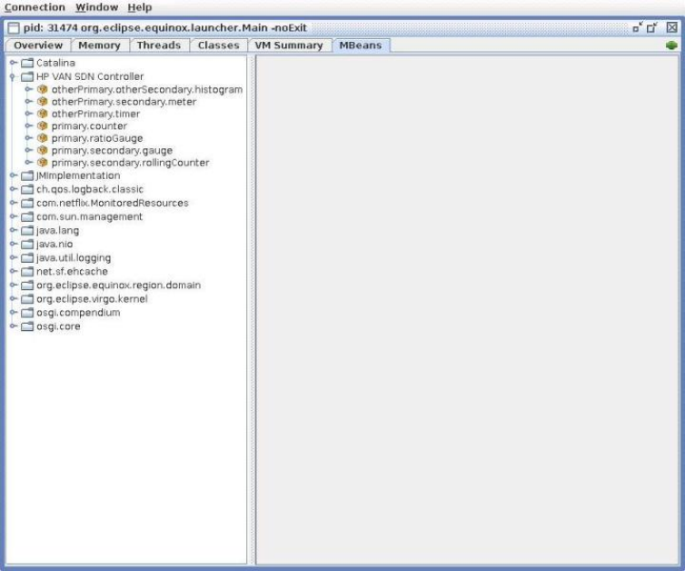Switch to the Overview tab
The width and height of the screenshot is (685, 571).
[38, 45]
